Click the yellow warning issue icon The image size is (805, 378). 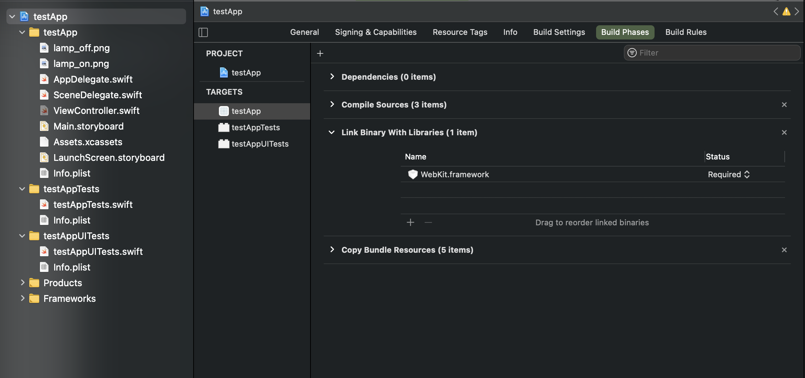[x=786, y=12]
